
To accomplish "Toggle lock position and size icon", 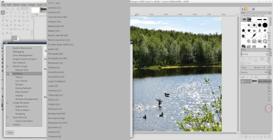I will (252, 77).
